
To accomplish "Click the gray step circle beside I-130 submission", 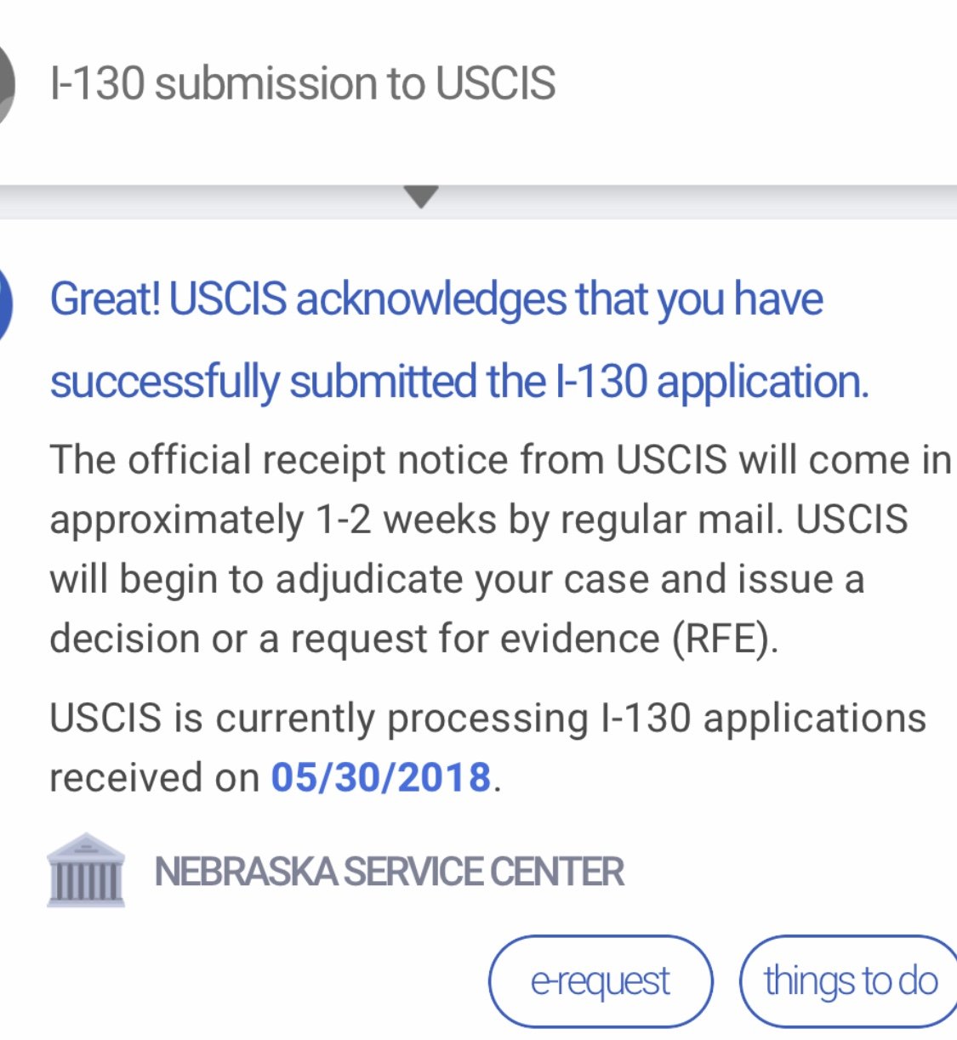I will (x=7, y=83).
